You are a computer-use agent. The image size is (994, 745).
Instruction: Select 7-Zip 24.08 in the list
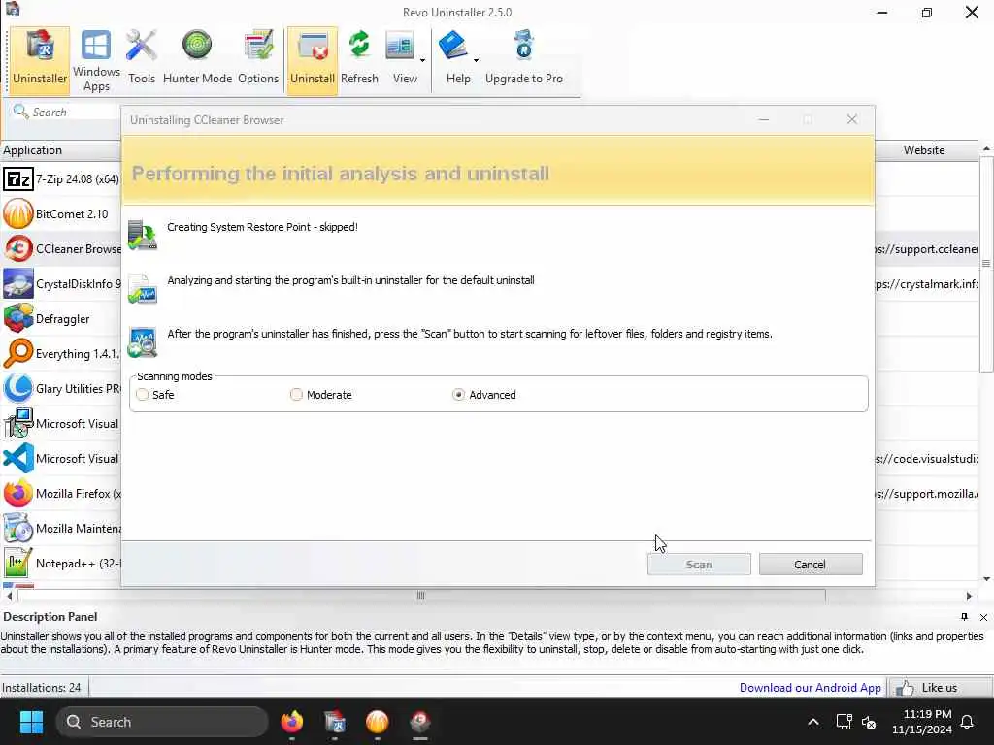(61, 179)
